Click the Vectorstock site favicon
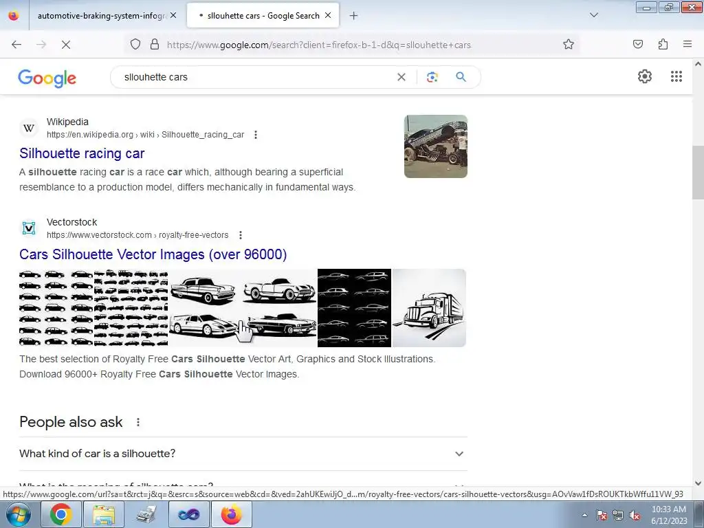The height and width of the screenshot is (528, 704). 29,228
